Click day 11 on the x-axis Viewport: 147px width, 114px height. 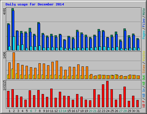coord(52,111)
